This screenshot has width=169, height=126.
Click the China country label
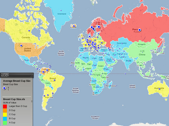point(142,54)
